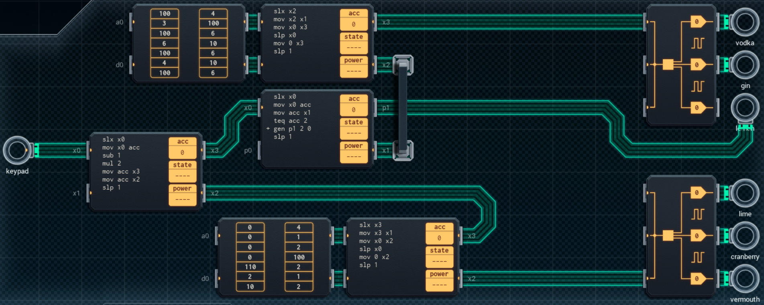Image resolution: width=764 pixels, height=305 pixels.
Task: Click the 'gen p1 2 0' code line
Action: (292, 129)
